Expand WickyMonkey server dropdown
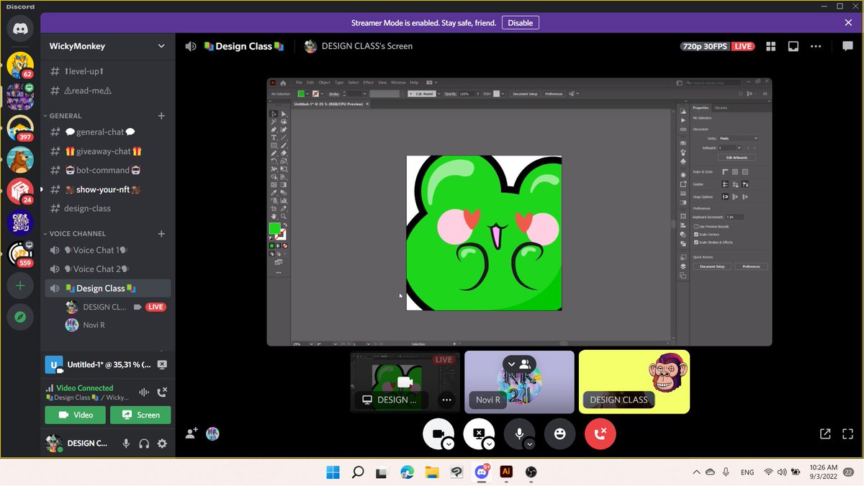 click(161, 46)
